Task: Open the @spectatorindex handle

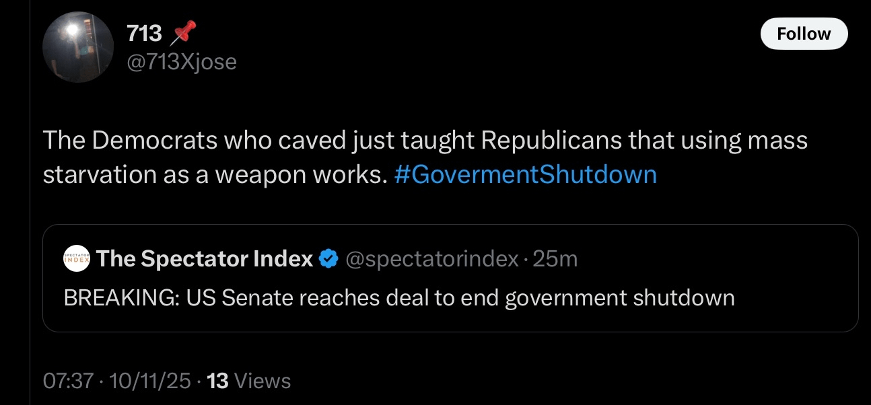Action: tap(431, 258)
